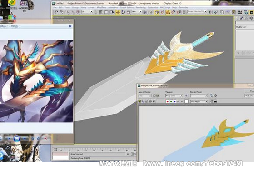
Task: Open the Create Selection Set dropdown
Action: pyautogui.click(x=197, y=12)
